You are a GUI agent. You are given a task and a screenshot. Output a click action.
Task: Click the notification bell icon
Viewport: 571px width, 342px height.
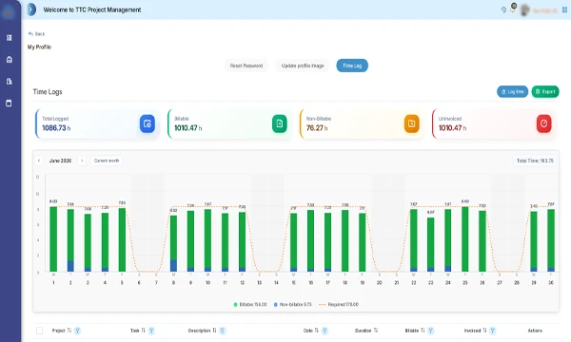tap(513, 9)
